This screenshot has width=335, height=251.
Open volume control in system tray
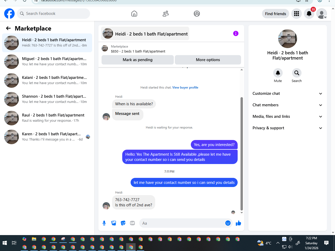click(290, 247)
